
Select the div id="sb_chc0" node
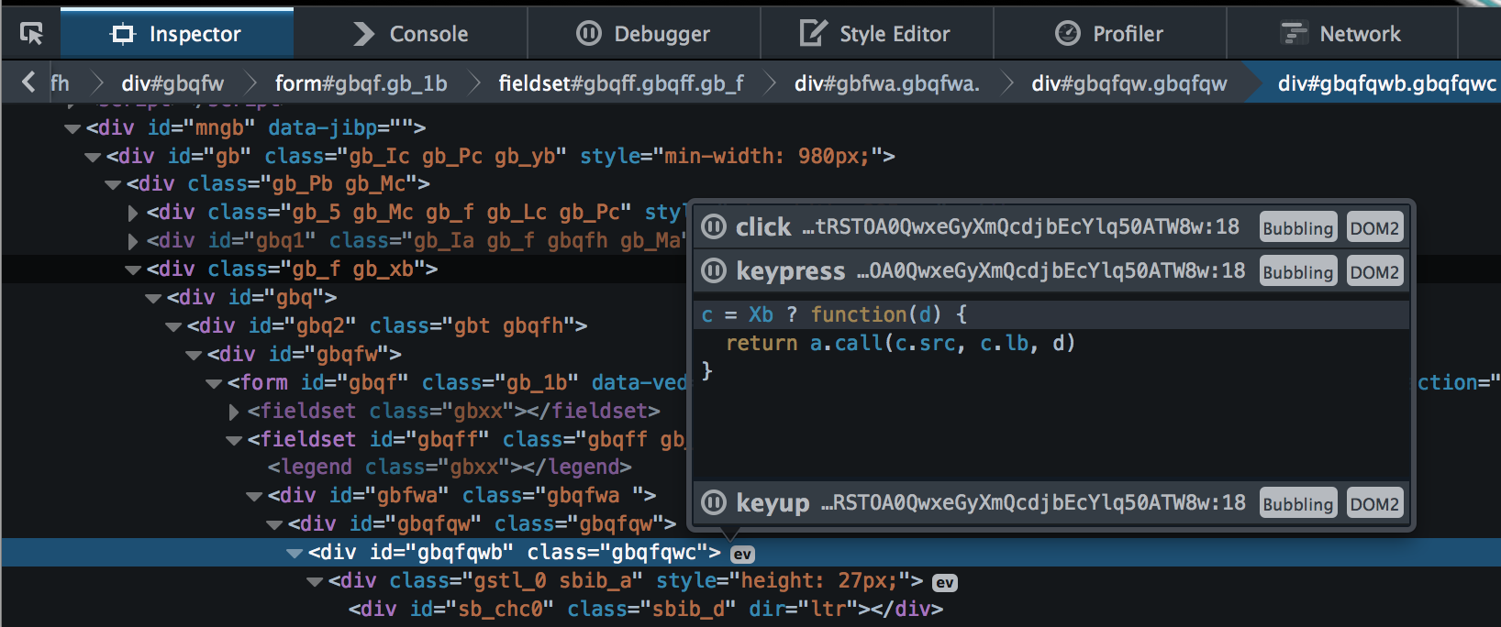click(x=646, y=610)
